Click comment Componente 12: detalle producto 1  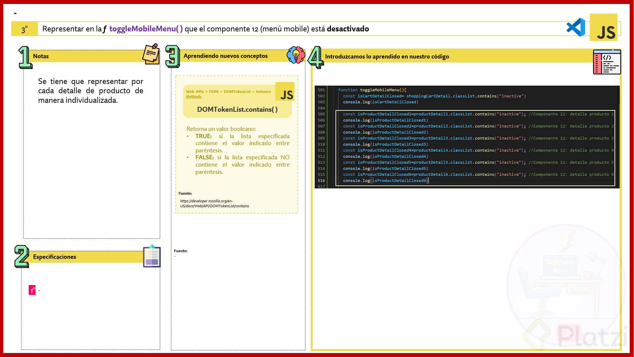(571, 114)
